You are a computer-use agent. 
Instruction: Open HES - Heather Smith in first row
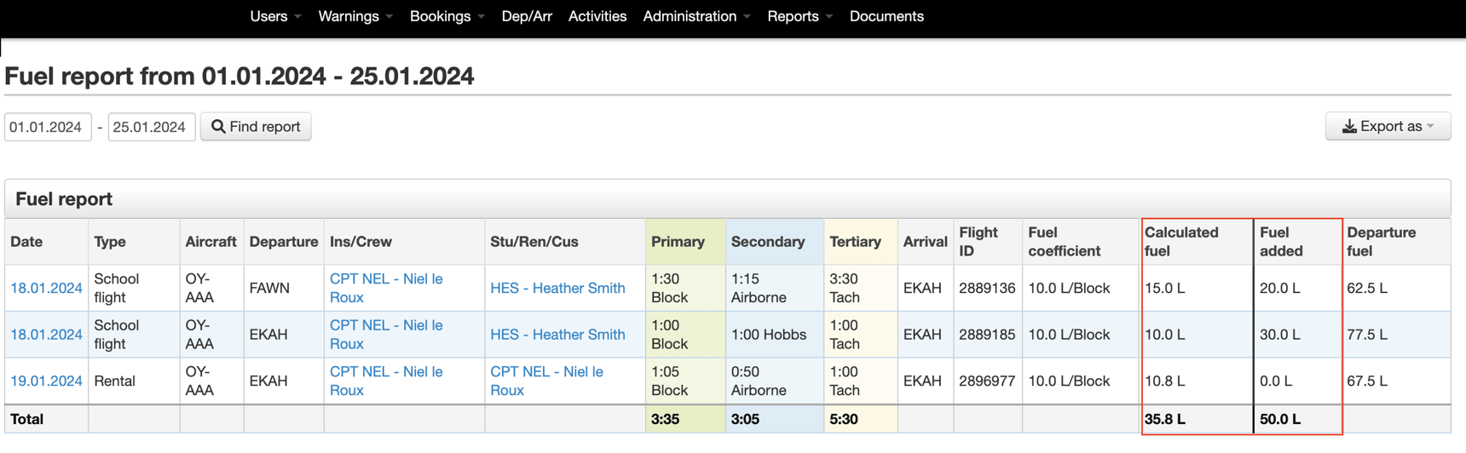[x=557, y=288]
